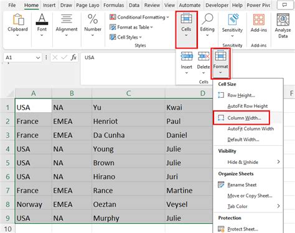Switch to the Review tab
The width and height of the screenshot is (295, 233).
[x=152, y=5]
